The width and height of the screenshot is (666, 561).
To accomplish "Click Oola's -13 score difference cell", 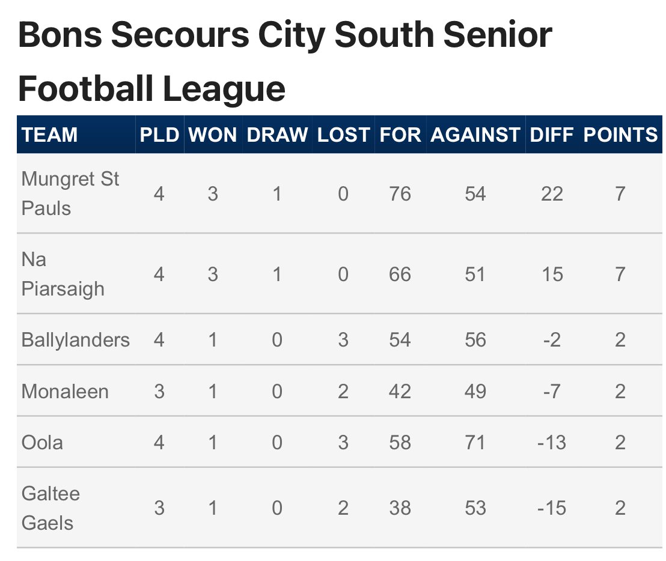I will (552, 443).
